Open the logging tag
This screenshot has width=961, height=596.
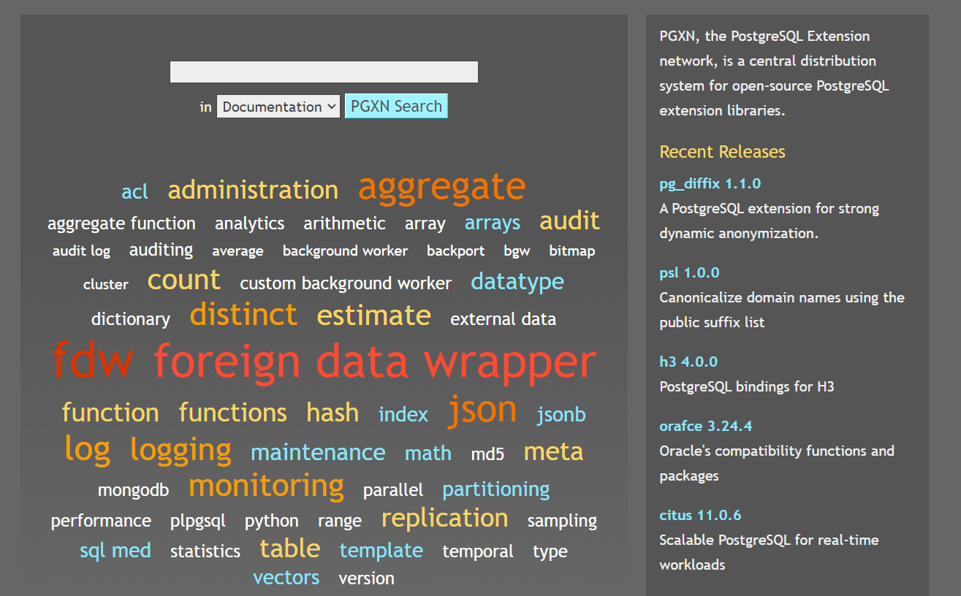pos(181,451)
